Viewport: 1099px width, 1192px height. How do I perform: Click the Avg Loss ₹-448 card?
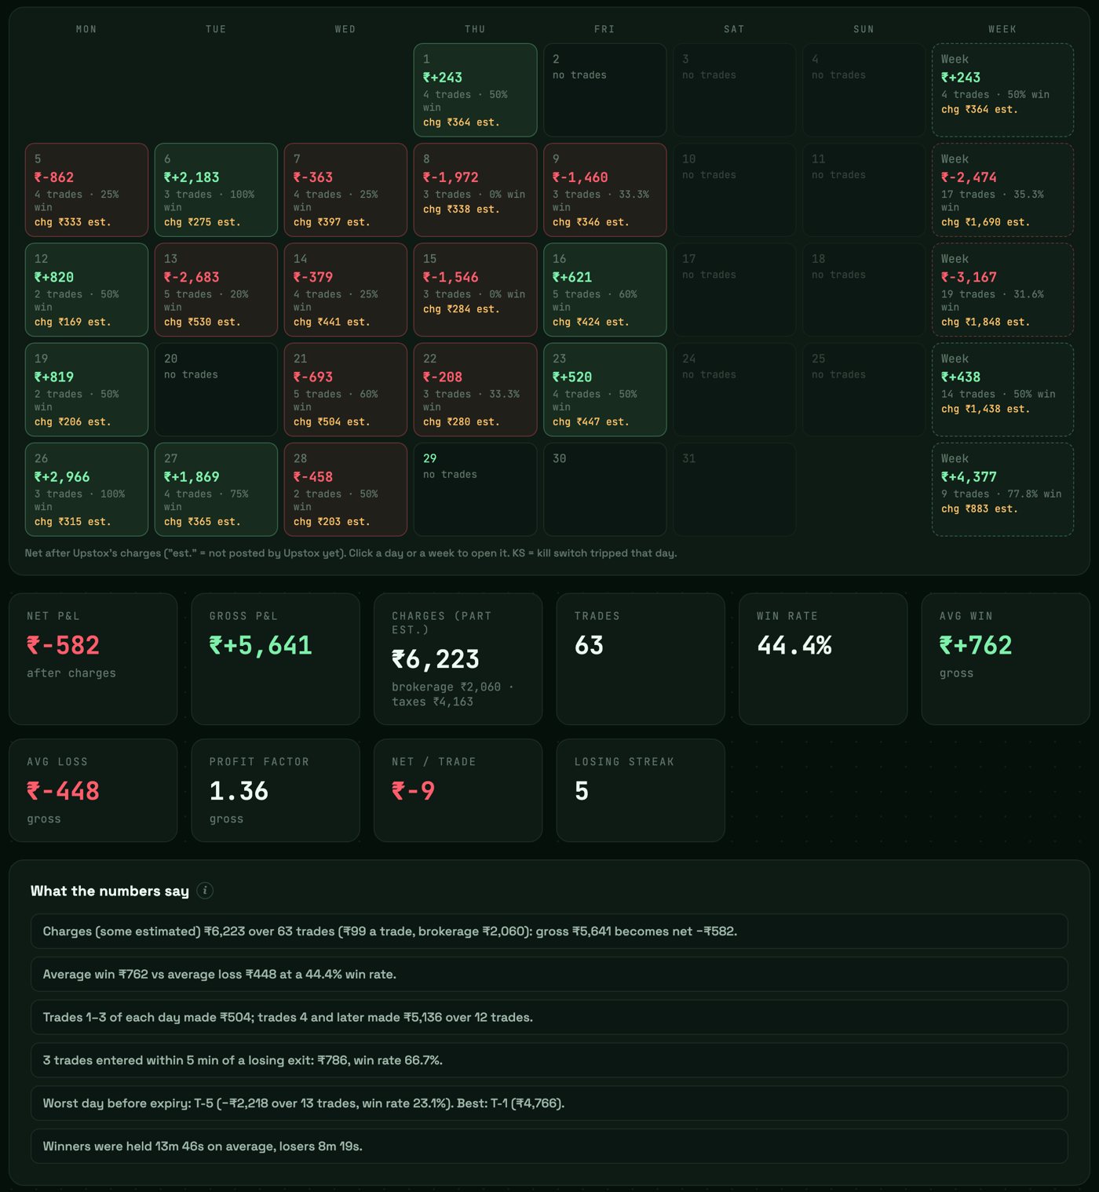click(x=93, y=790)
